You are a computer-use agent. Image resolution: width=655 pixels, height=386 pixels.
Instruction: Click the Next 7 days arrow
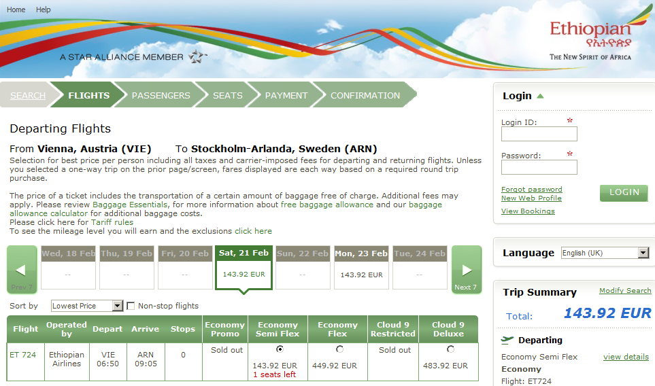pos(466,270)
